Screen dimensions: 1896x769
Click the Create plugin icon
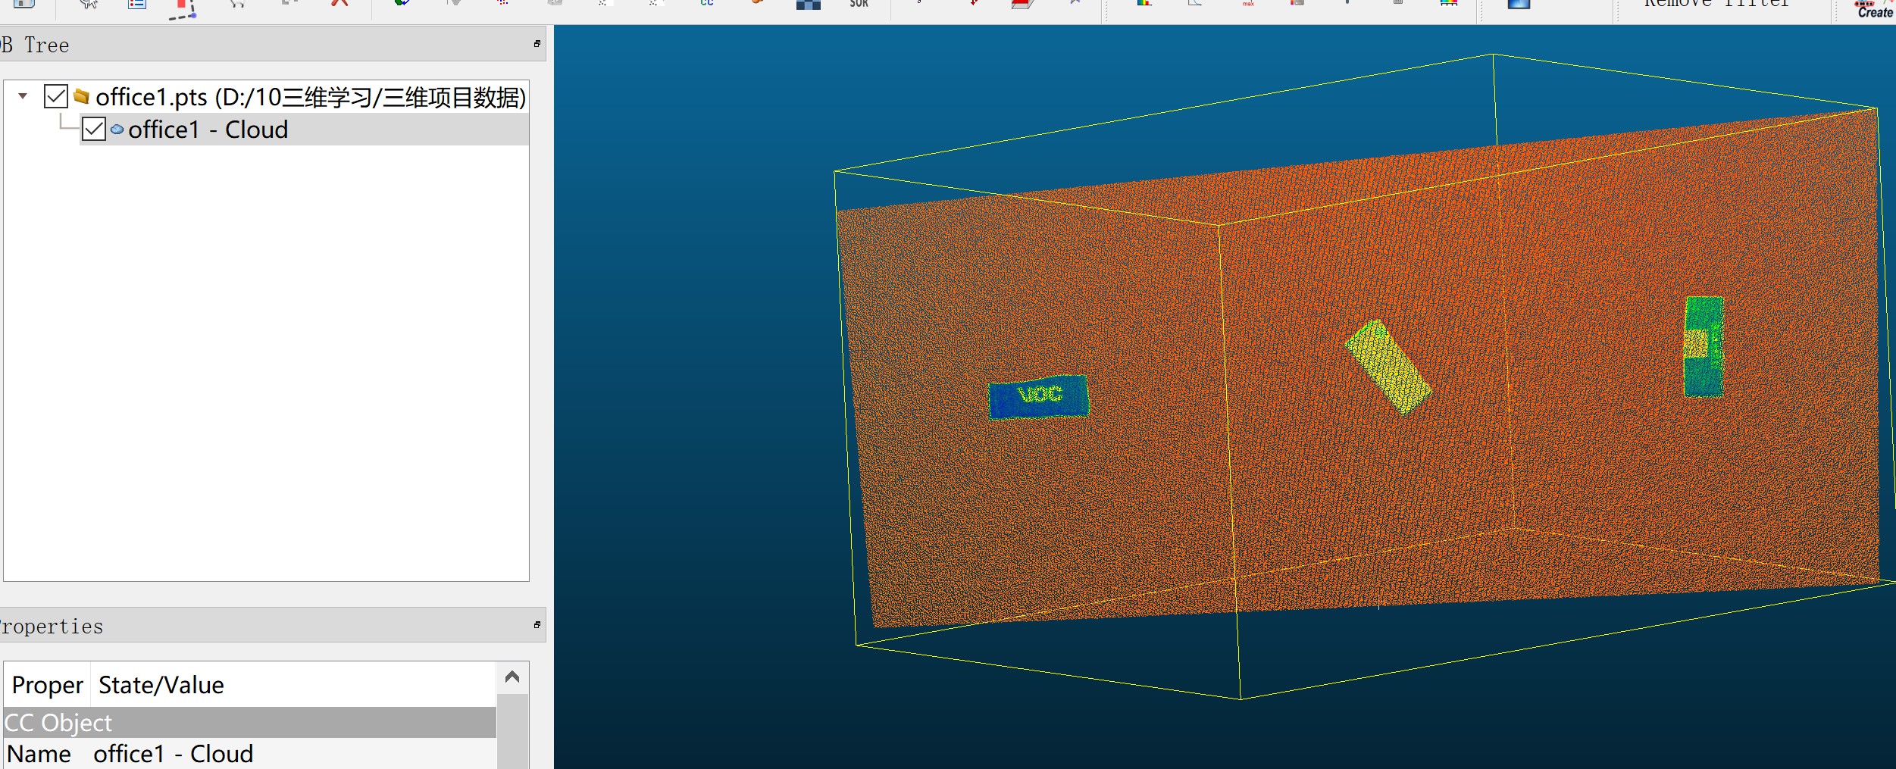point(1874,9)
